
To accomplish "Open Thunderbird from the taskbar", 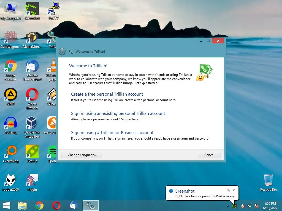I will coord(74,206).
